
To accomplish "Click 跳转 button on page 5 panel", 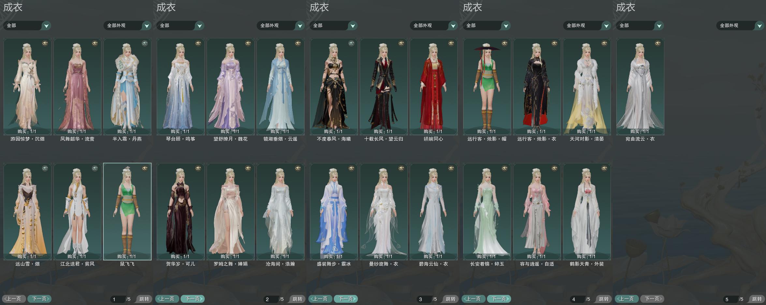I will (x=757, y=299).
